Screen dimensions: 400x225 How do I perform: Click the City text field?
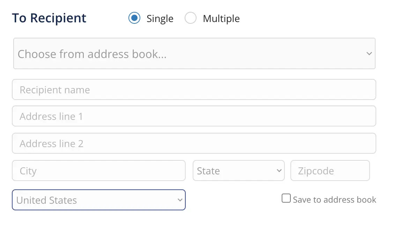[x=98, y=171]
